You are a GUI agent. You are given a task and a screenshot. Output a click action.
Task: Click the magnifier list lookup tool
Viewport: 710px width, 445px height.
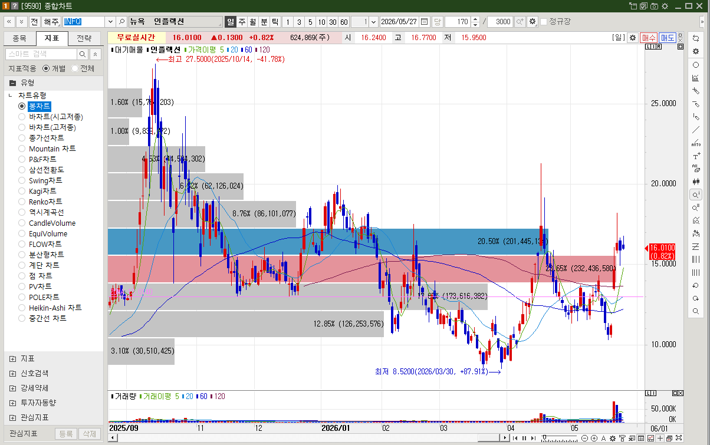(696, 207)
